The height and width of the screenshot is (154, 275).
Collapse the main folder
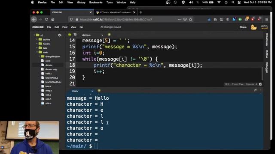coord(37,52)
